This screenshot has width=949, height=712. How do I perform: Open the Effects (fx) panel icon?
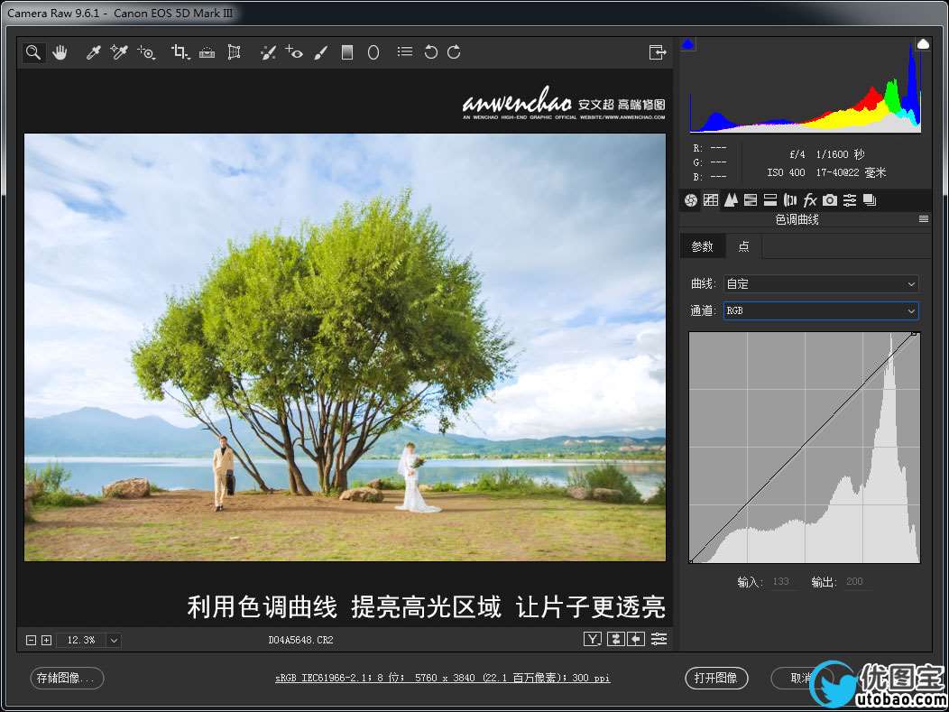tap(810, 199)
